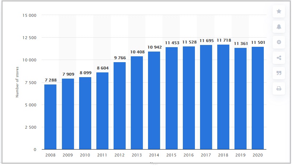This screenshot has width=292, height=166.
Task: Click the 2014 x-axis year label
Action: coord(154,155)
